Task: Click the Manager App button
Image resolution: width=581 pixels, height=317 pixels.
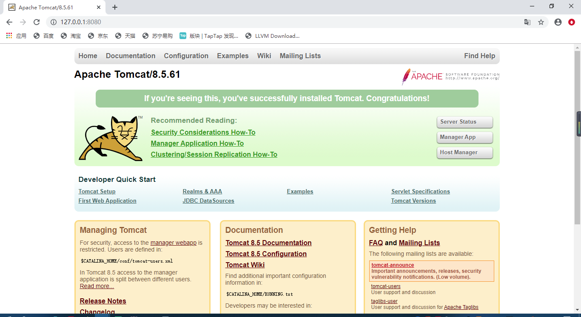Action: point(465,137)
